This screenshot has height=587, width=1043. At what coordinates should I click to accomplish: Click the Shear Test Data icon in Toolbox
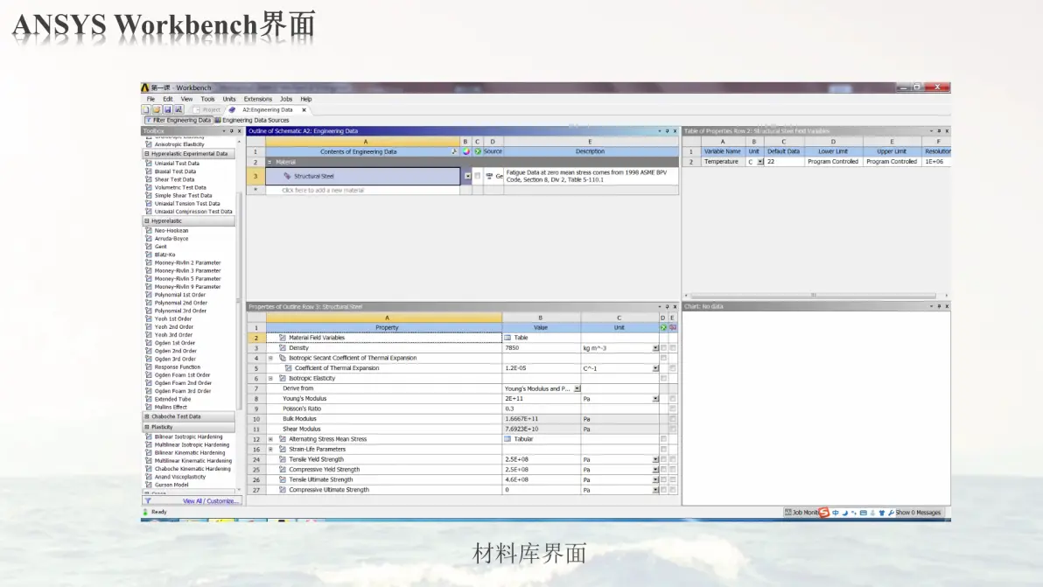(x=149, y=179)
